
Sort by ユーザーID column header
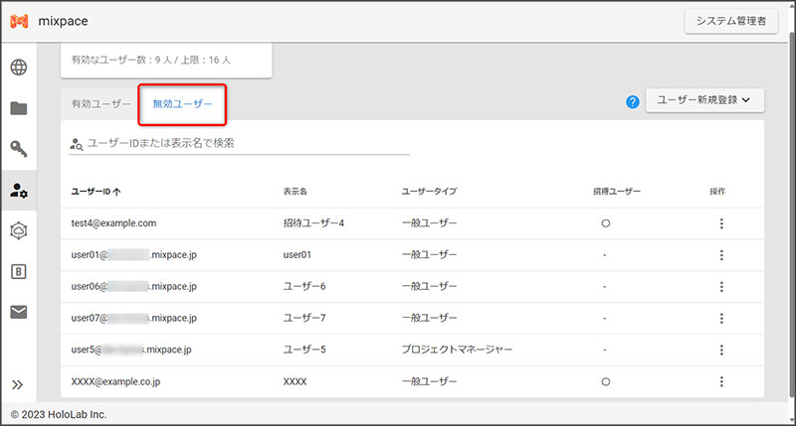[96, 191]
